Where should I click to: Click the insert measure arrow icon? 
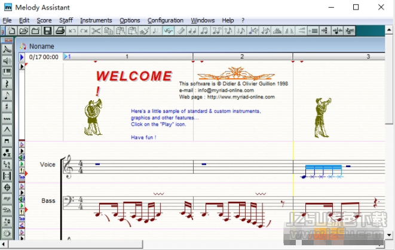coord(325,31)
